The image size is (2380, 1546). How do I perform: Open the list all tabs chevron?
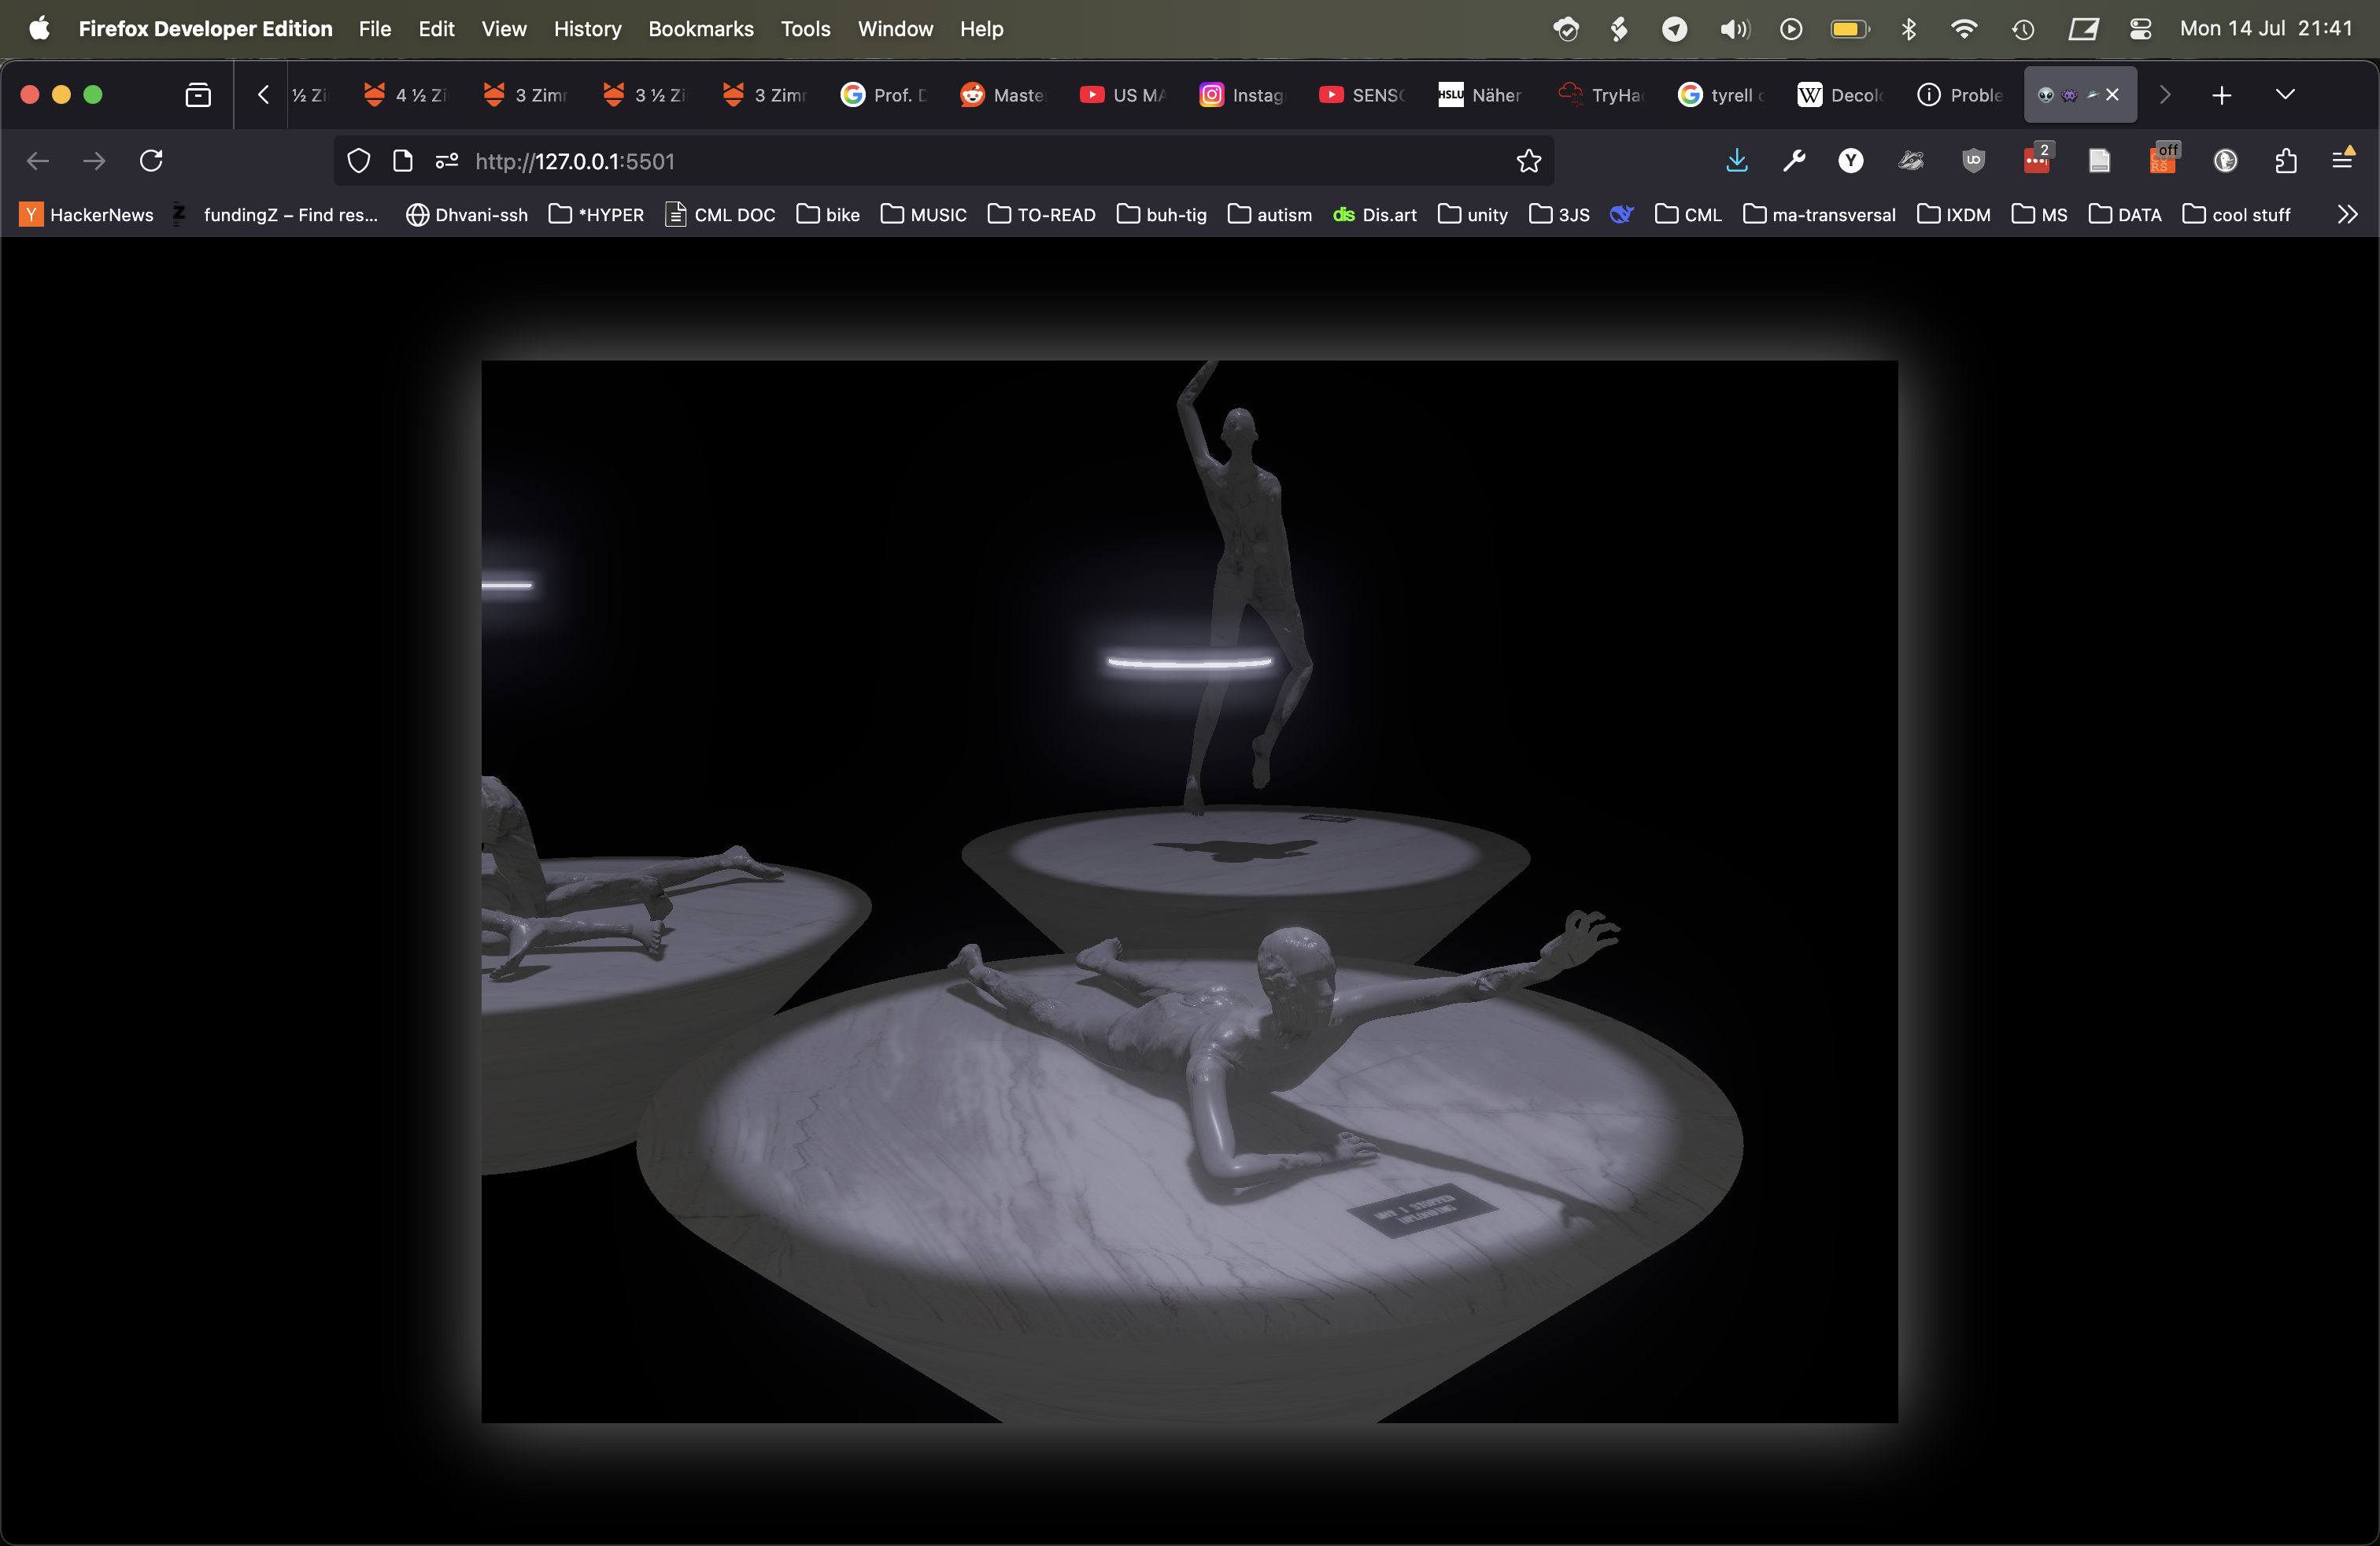coord(2285,94)
